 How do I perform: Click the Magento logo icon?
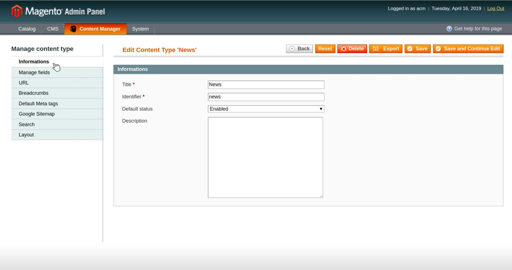(x=16, y=11)
